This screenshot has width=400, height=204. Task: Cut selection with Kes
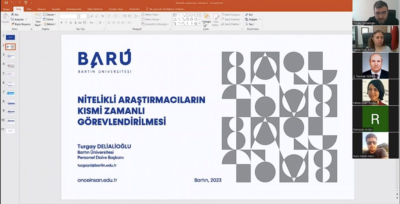pyautogui.click(x=15, y=14)
